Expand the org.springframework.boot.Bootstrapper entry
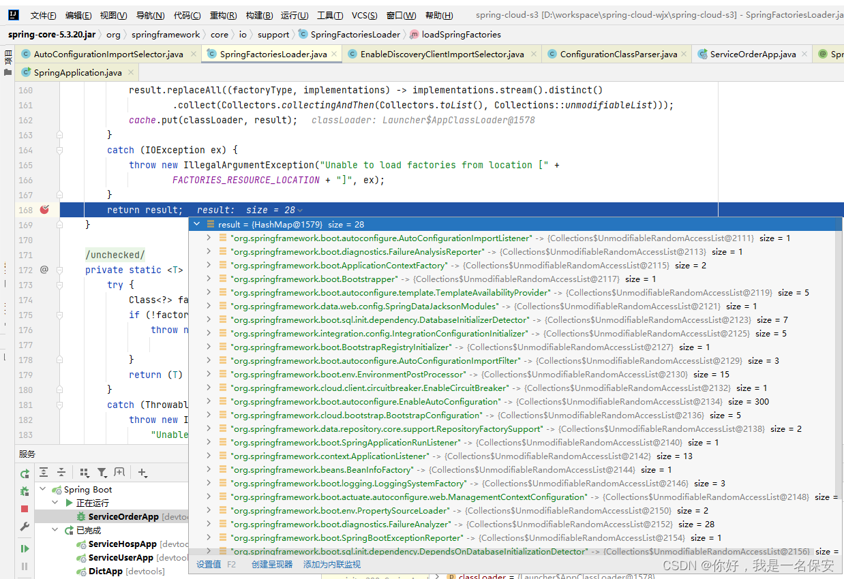Screen dimensions: 844x579 208,279
